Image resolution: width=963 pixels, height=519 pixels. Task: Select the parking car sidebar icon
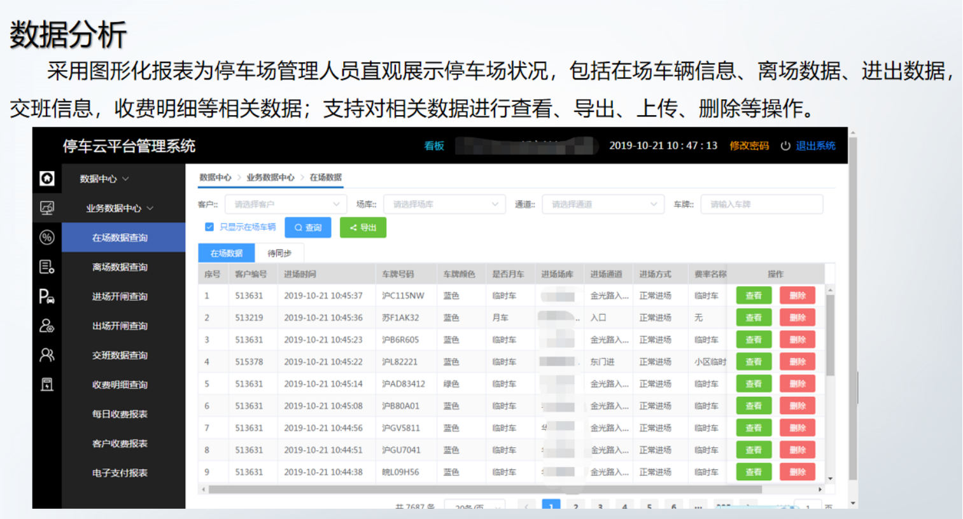point(47,296)
